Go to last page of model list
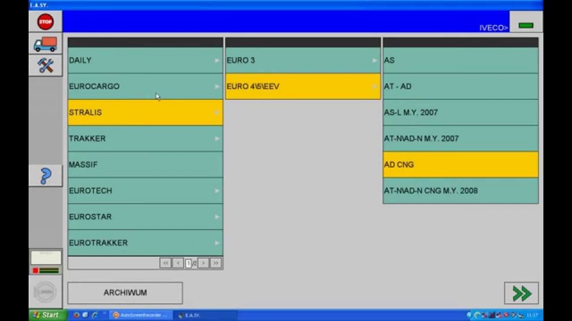This screenshot has height=321, width=572. 216,263
